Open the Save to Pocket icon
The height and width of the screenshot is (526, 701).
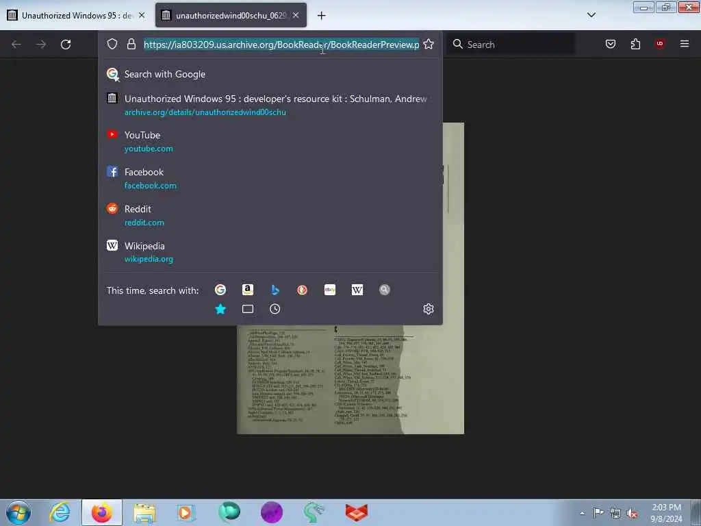click(611, 44)
